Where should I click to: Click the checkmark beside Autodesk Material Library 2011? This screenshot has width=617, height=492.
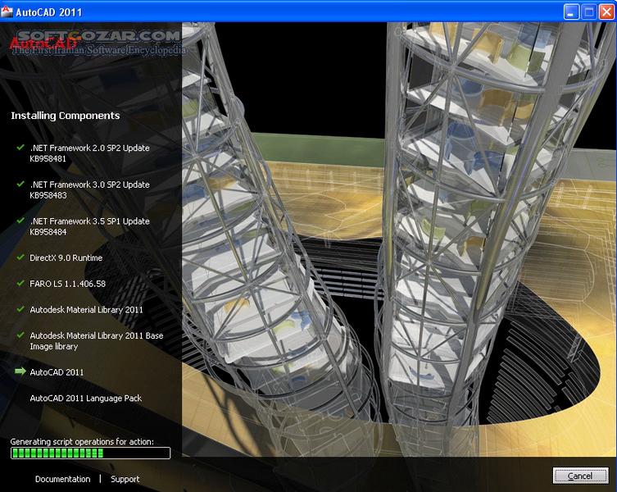20,309
